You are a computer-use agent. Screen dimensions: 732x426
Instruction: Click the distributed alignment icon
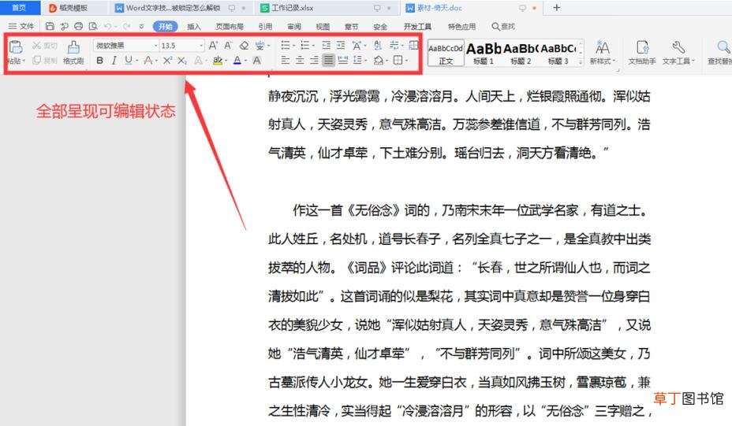343,60
